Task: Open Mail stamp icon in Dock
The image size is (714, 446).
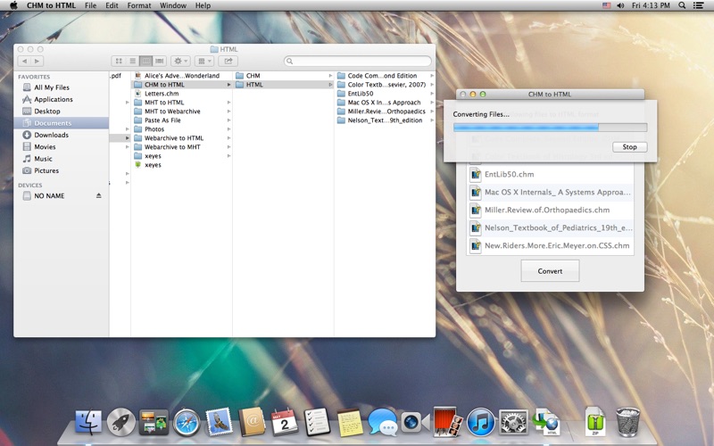Action: (220, 422)
